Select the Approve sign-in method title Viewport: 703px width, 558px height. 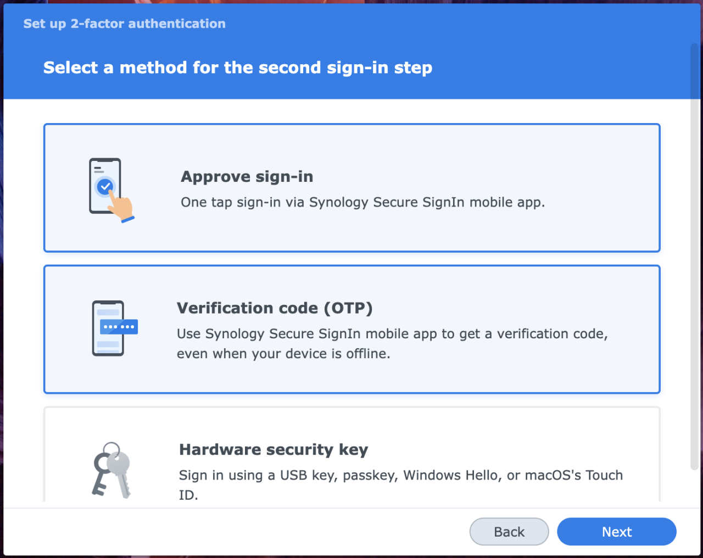247,176
